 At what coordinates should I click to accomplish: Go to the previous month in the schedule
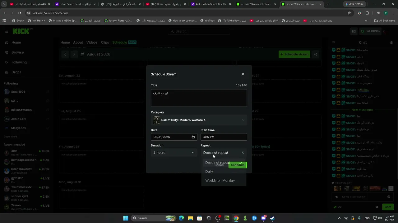pyautogui.click(x=65, y=55)
